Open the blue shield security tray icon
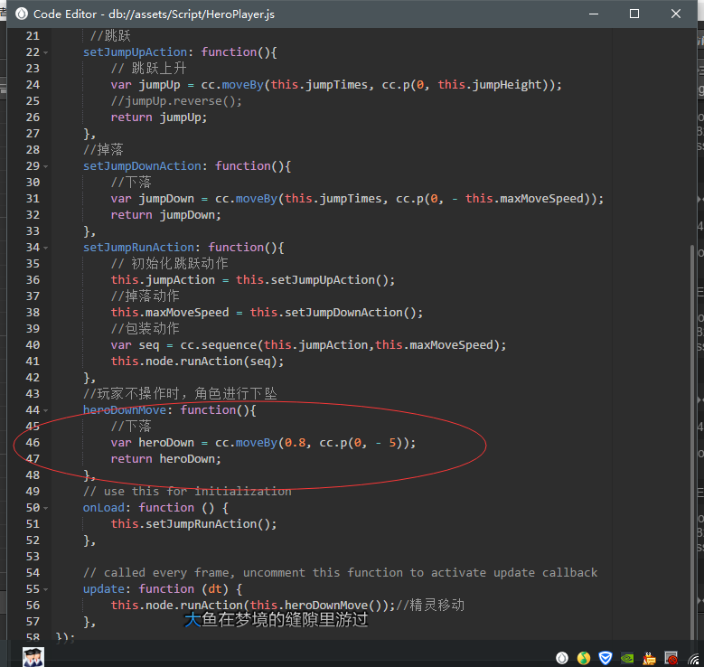704x667 pixels. (x=605, y=658)
